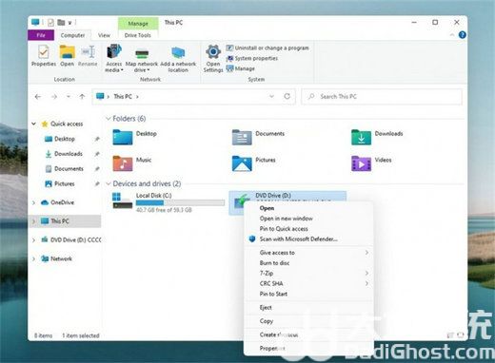Open the CRC SHA submenu
The height and width of the screenshot is (363, 495).
[308, 283]
